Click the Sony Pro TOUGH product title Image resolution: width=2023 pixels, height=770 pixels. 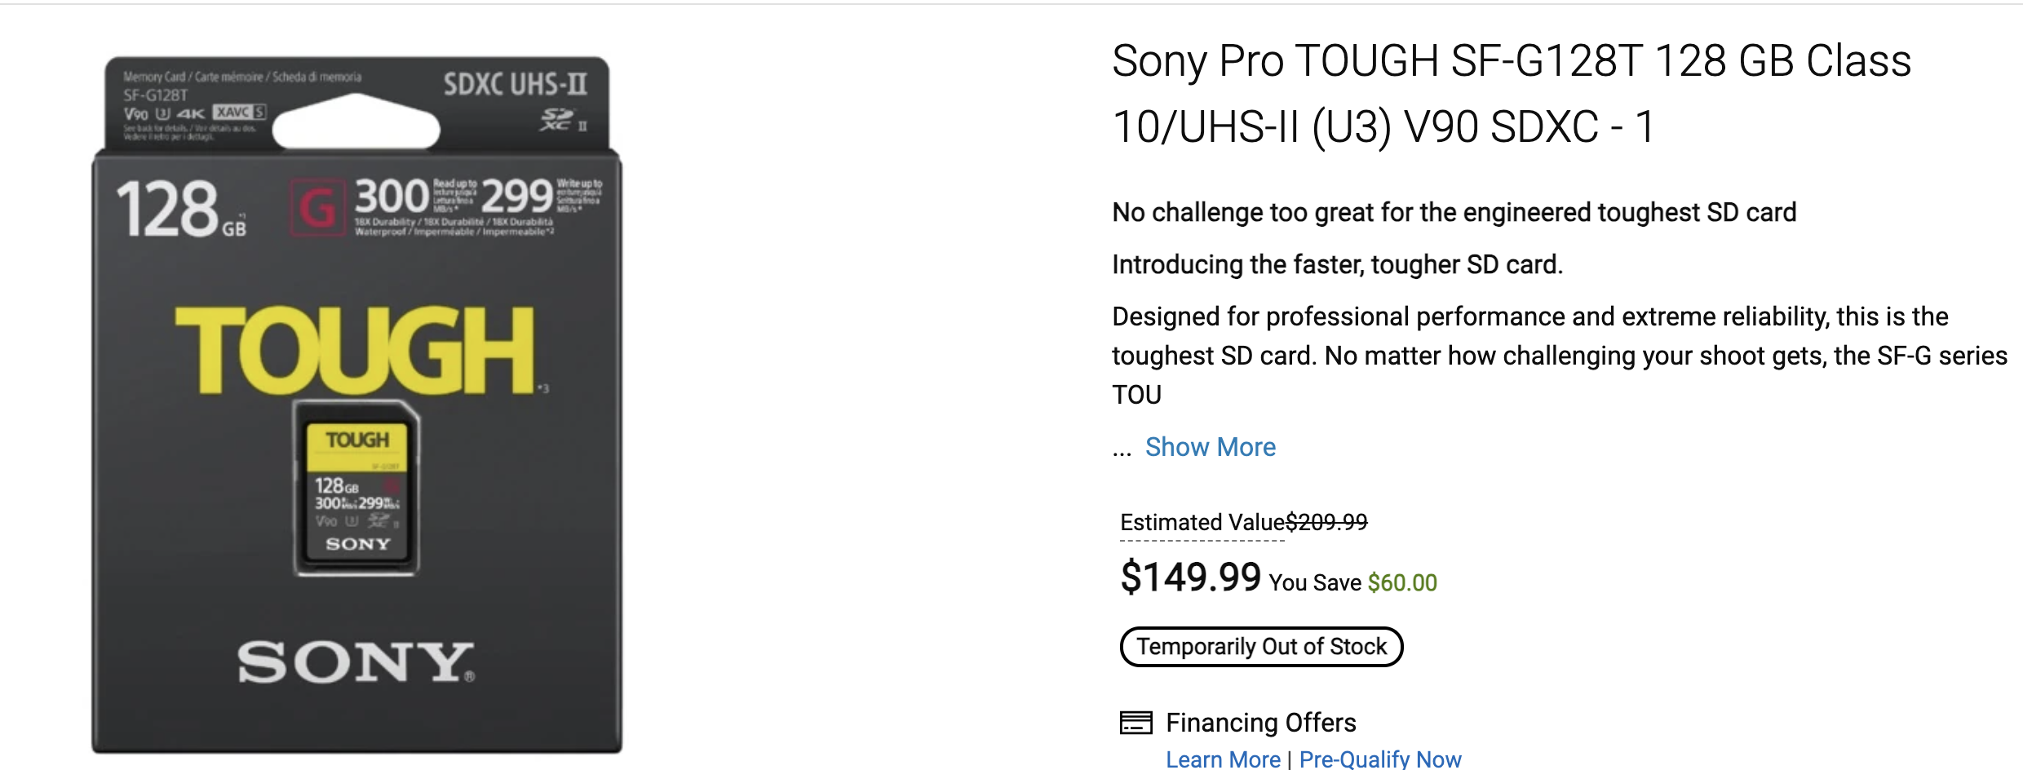tap(1511, 93)
